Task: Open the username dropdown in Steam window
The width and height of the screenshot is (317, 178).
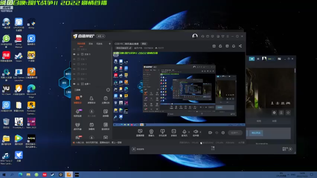Action: click(x=271, y=59)
